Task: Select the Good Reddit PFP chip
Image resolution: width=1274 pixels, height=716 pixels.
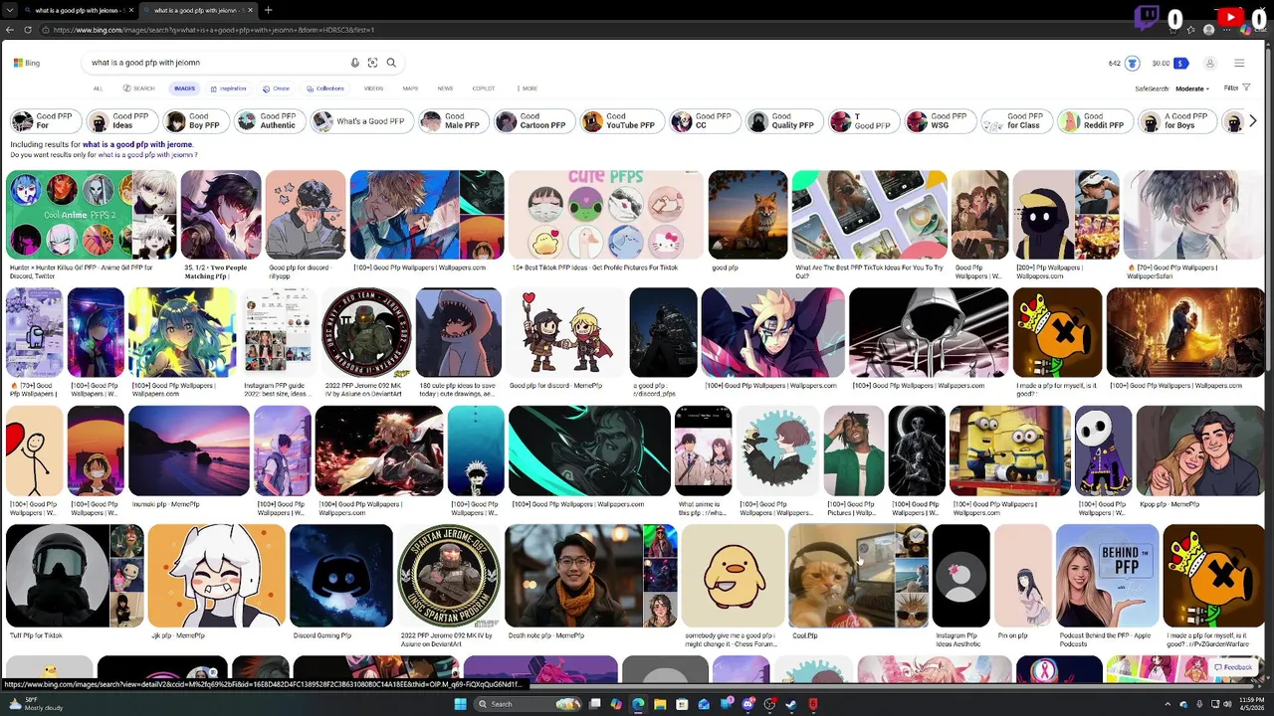Action: tap(1094, 121)
